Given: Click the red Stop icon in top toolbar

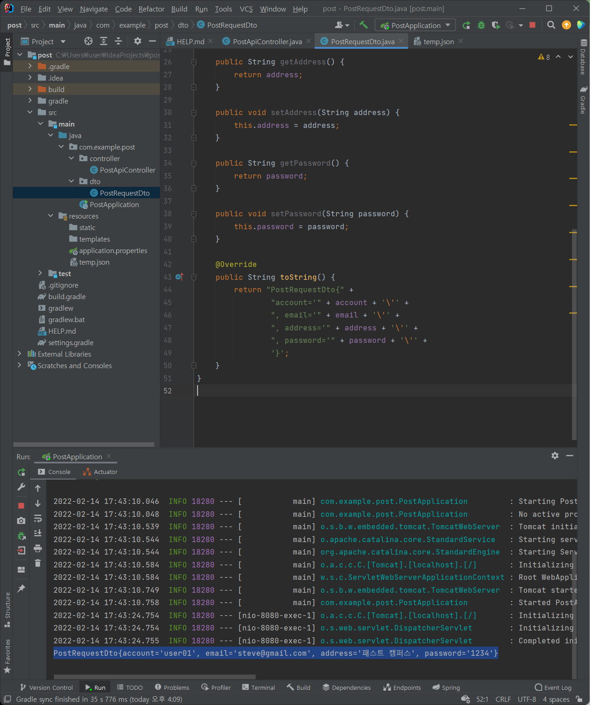Looking at the screenshot, I should 532,25.
